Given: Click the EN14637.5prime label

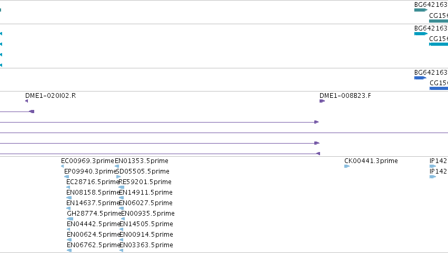Looking at the screenshot, I should point(93,203).
